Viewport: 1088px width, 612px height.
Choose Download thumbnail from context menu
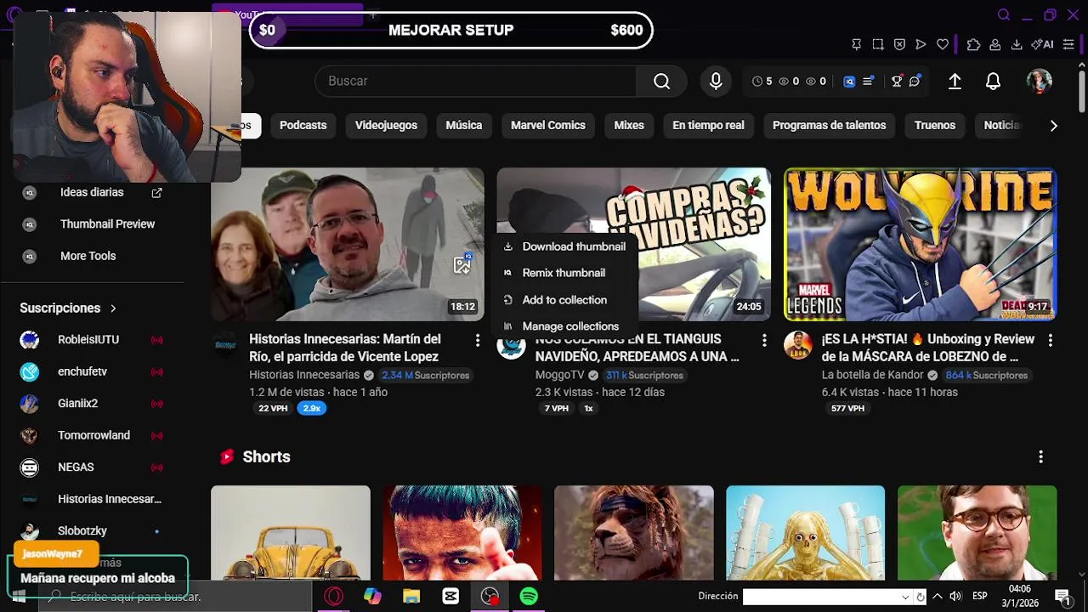pos(564,246)
